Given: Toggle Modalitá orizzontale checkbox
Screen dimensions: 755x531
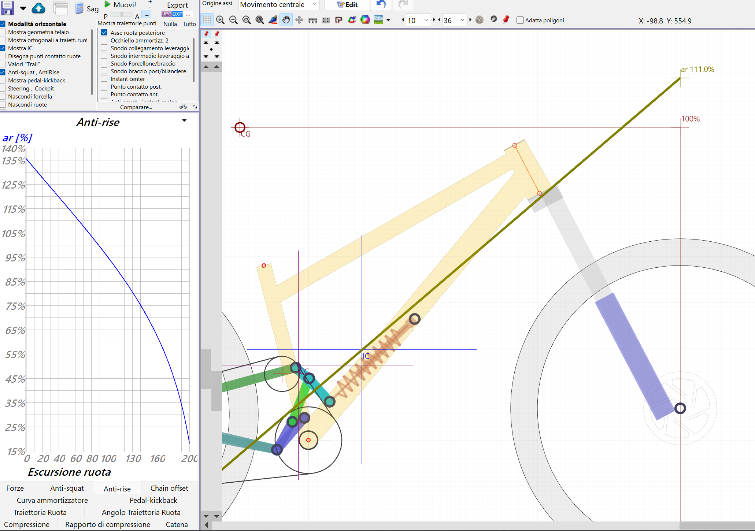Looking at the screenshot, I should 3,24.
